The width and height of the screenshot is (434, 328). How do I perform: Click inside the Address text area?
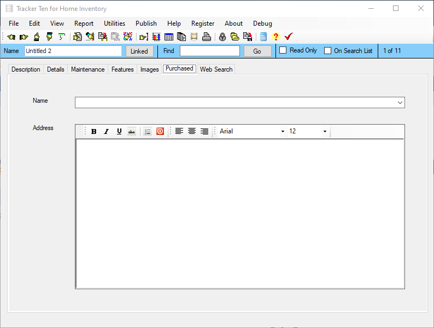240,214
